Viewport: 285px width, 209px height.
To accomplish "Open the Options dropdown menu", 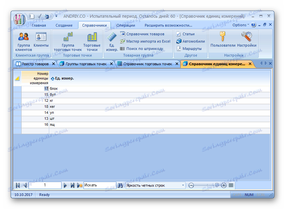I will coord(241,25).
